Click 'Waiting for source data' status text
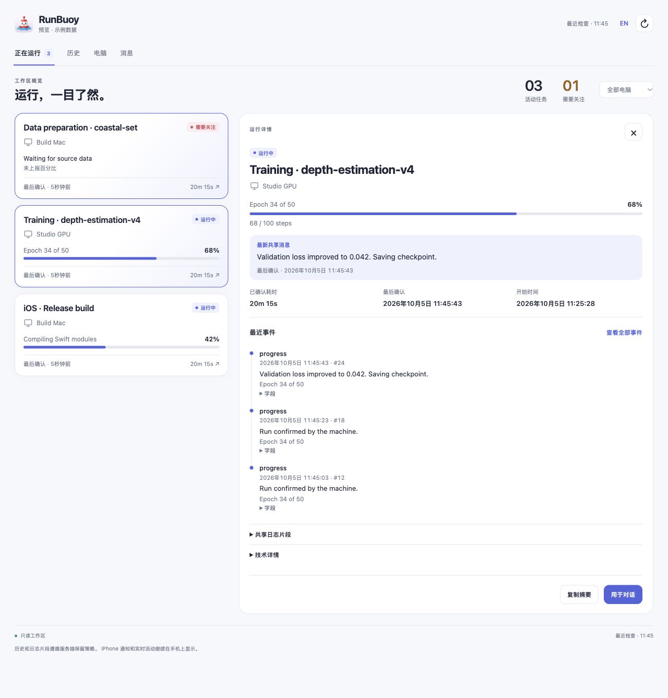 point(58,159)
